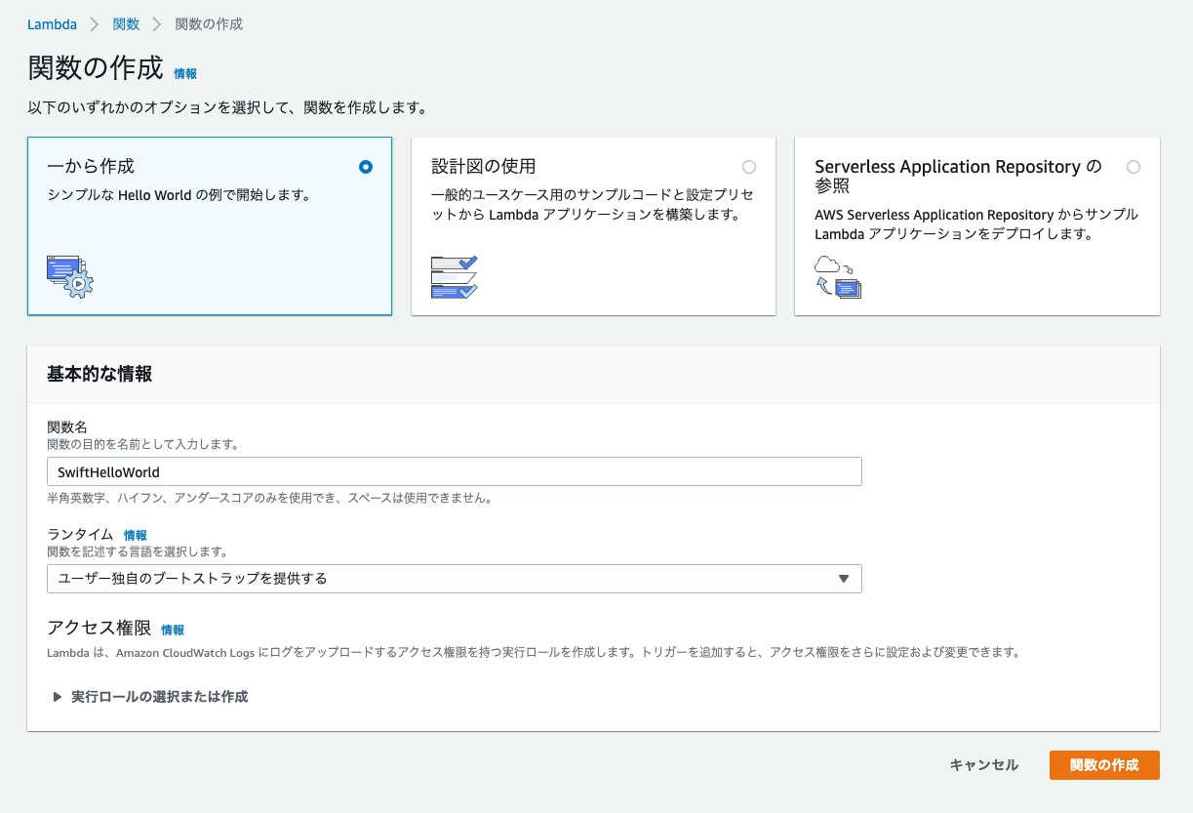Click the 設計図の使用 checklist icon
The height and width of the screenshot is (813, 1193).
[x=455, y=276]
